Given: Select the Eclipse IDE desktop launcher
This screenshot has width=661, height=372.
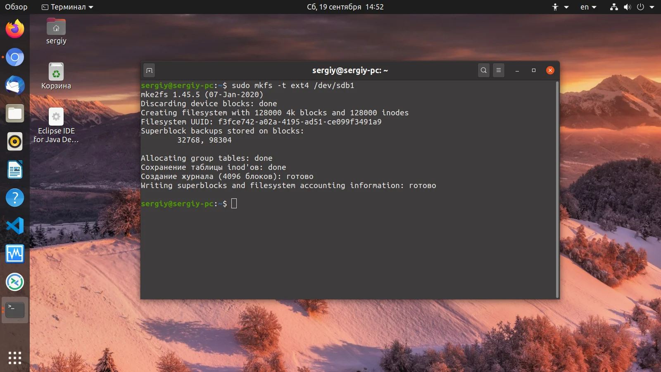Looking at the screenshot, I should 56,126.
